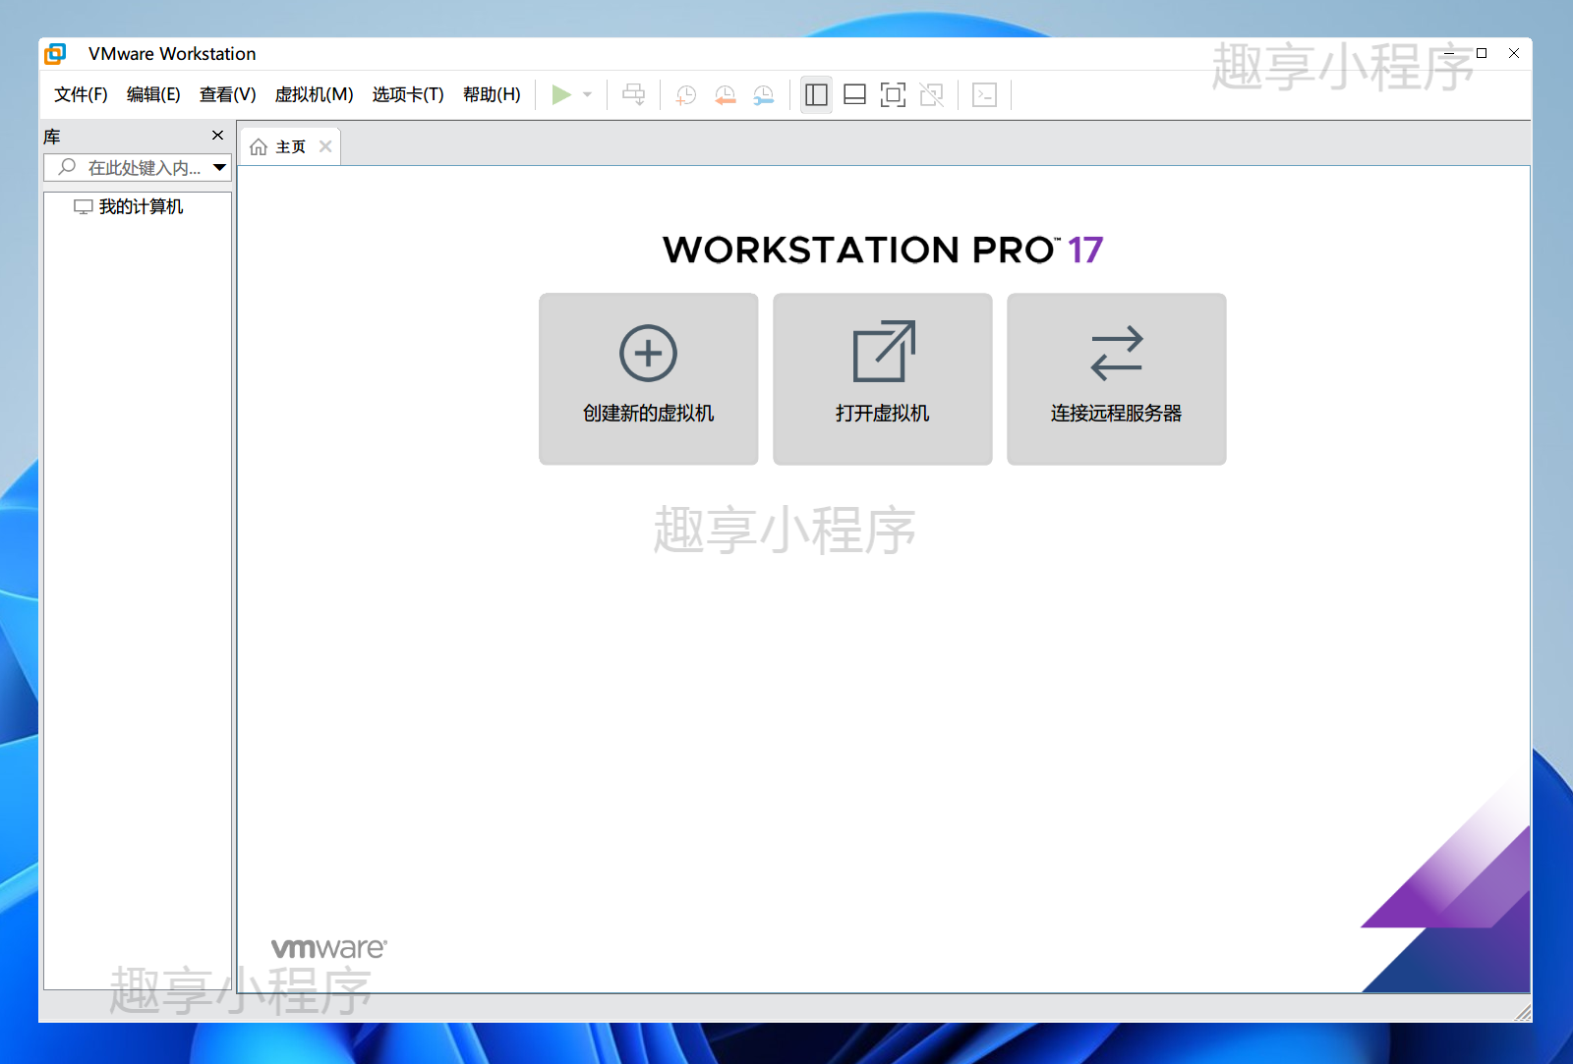Click the Unity mode toolbar icon

(x=931, y=94)
